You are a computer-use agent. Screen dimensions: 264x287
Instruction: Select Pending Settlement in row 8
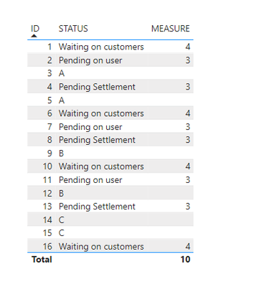pyautogui.click(x=97, y=140)
